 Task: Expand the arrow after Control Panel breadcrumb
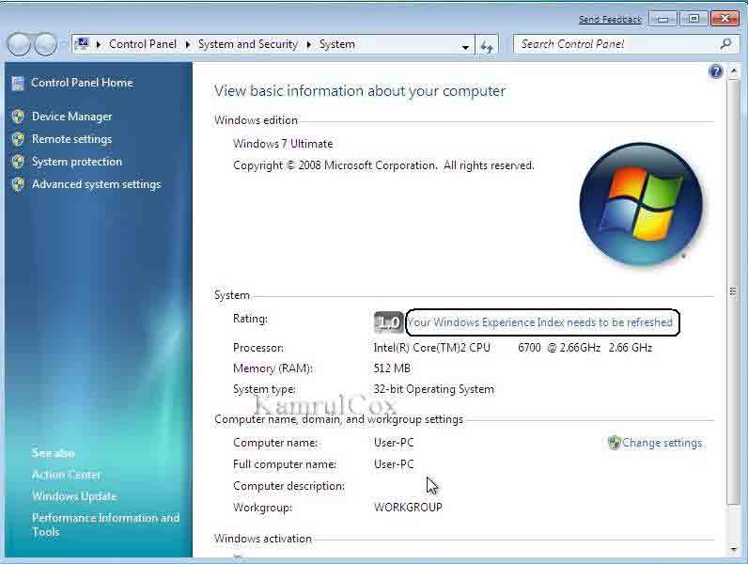pos(188,45)
